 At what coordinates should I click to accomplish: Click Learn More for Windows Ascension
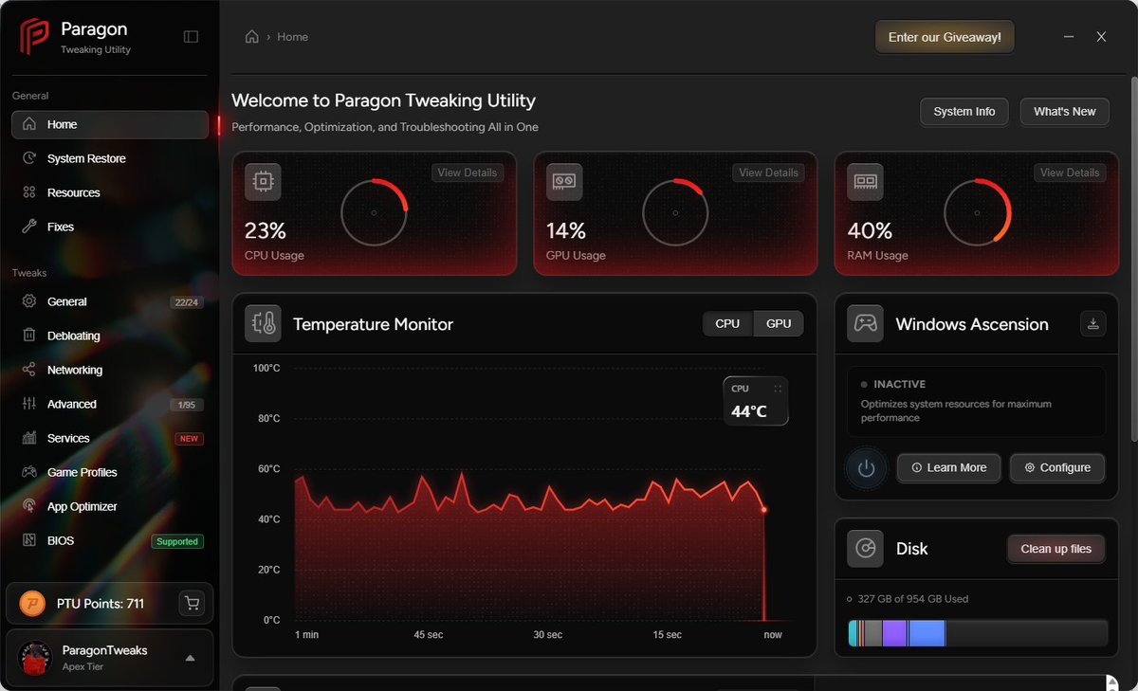point(948,468)
